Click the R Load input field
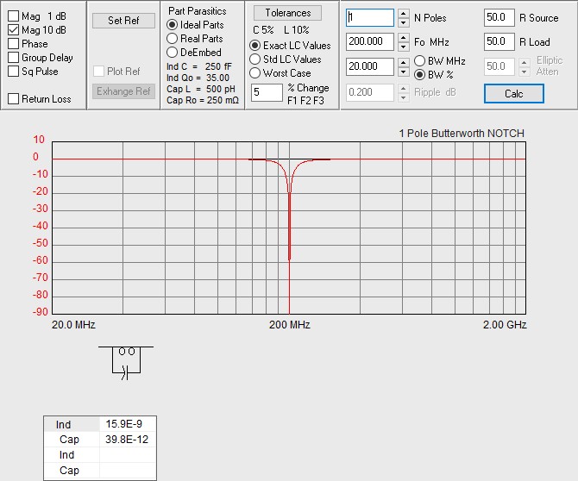 pos(499,41)
